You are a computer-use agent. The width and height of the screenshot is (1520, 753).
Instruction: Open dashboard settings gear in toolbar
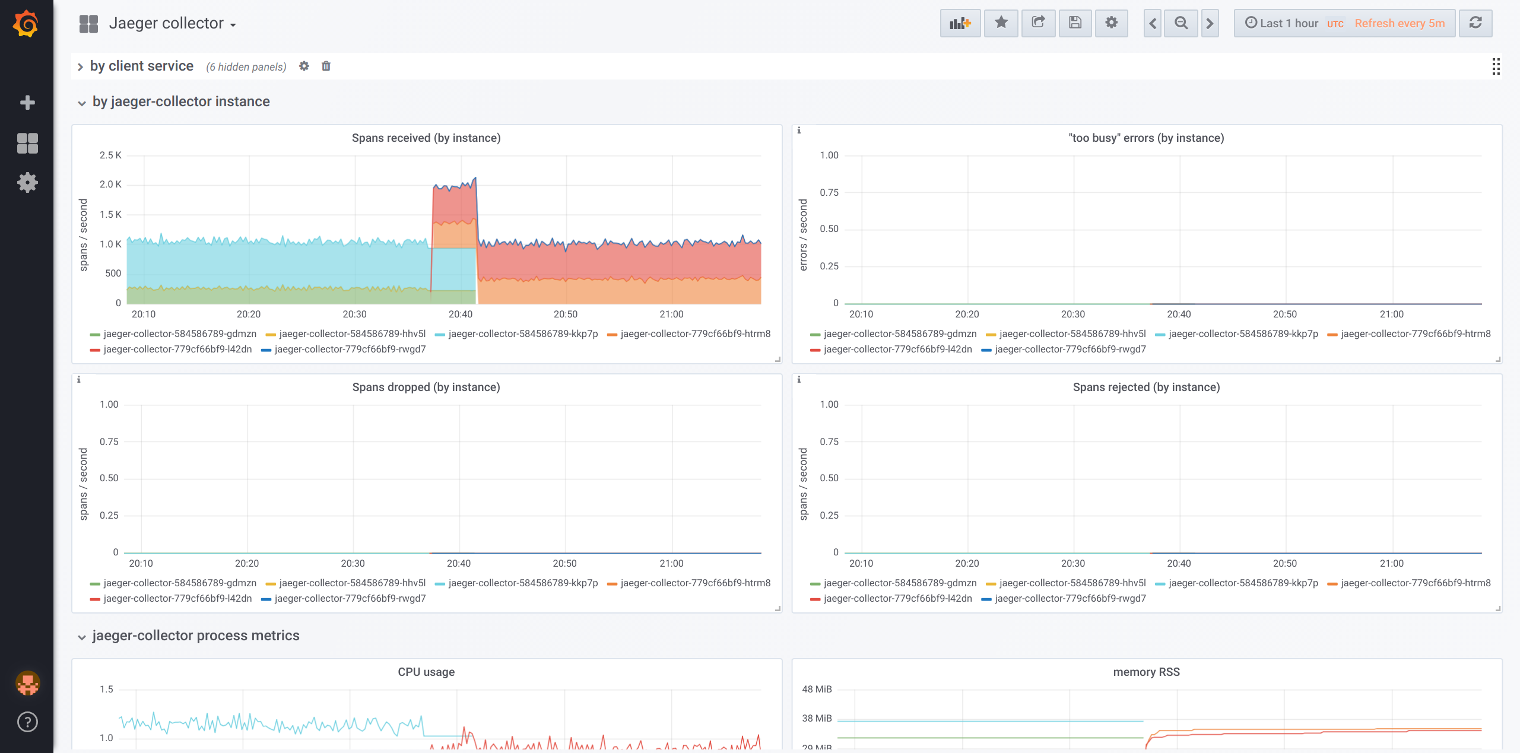click(x=1111, y=23)
